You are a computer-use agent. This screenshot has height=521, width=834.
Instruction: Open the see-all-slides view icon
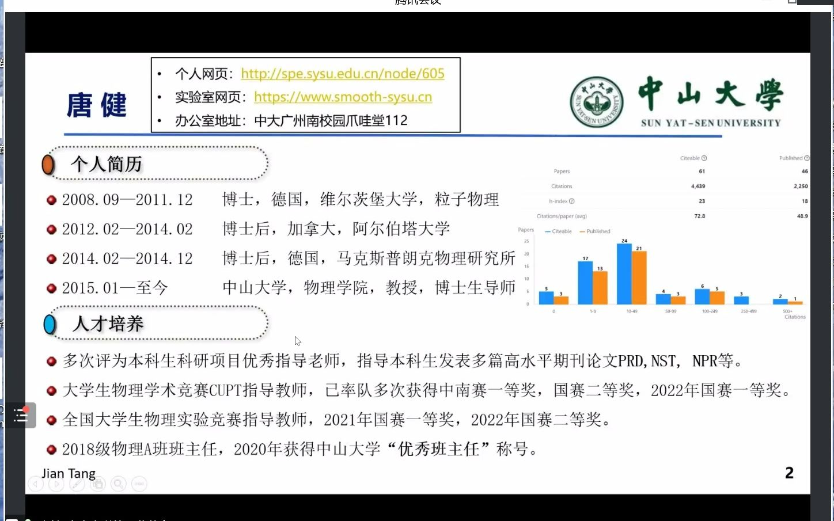(x=98, y=484)
